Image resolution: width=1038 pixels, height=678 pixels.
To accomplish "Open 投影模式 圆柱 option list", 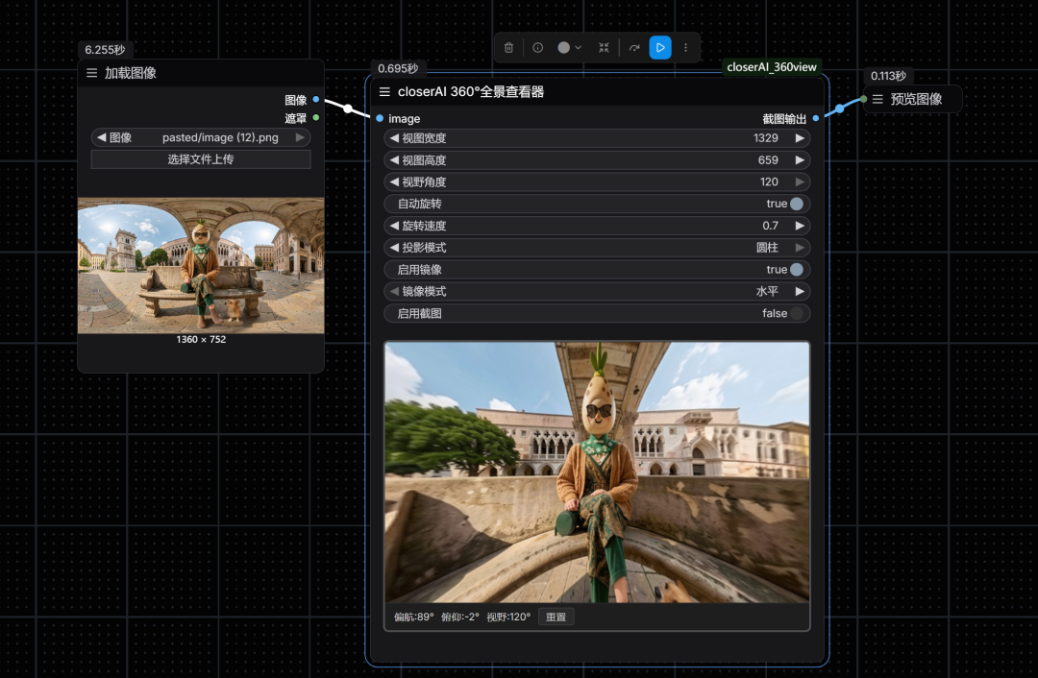I will [767, 248].
